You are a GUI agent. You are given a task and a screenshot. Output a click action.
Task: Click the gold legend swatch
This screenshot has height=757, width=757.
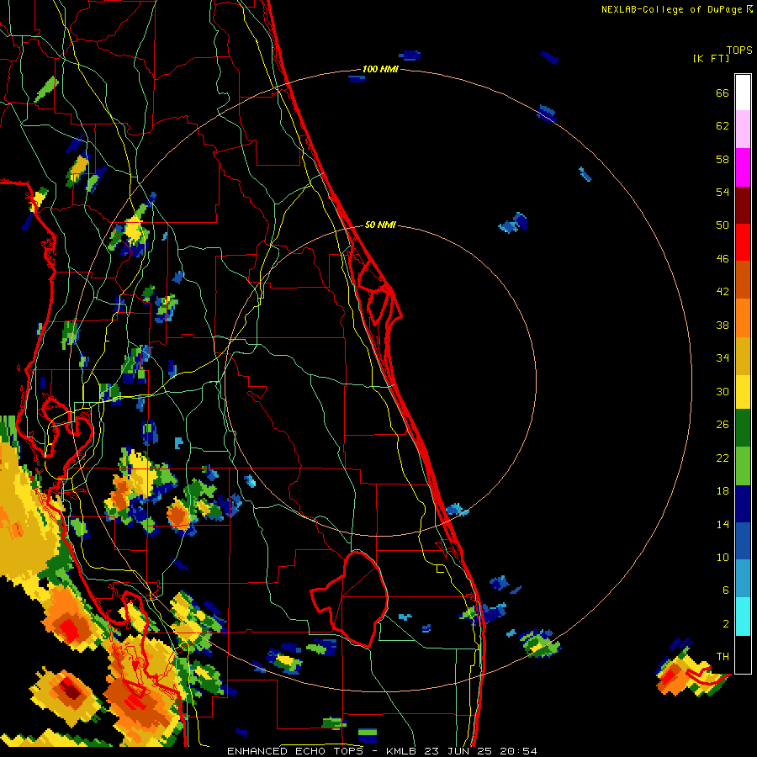pos(743,356)
